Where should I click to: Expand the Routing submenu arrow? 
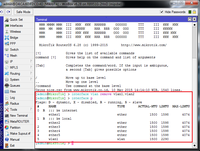pyautogui.click(x=31, y=73)
